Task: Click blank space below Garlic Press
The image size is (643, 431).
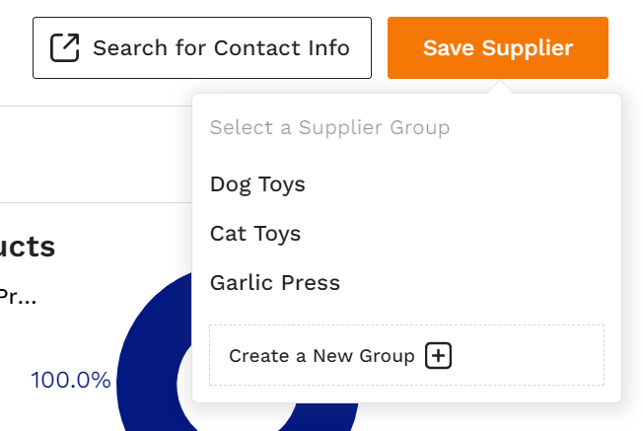Action: click(406, 310)
